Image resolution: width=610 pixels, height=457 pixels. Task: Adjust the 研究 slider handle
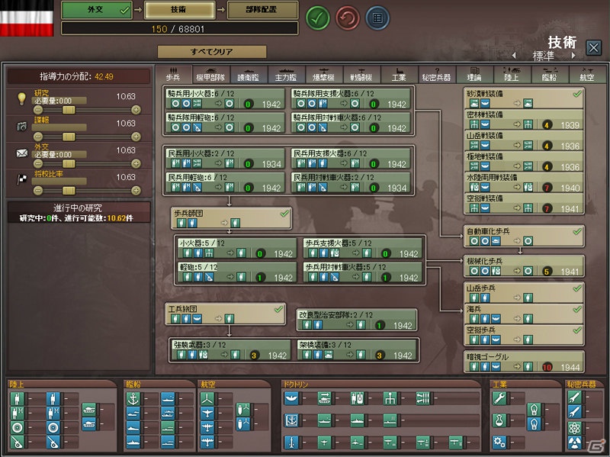point(69,110)
